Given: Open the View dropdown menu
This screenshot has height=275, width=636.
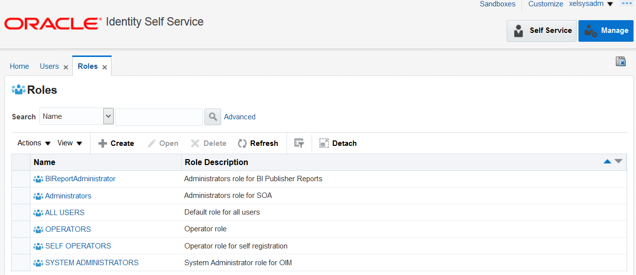Looking at the screenshot, I should coord(70,143).
